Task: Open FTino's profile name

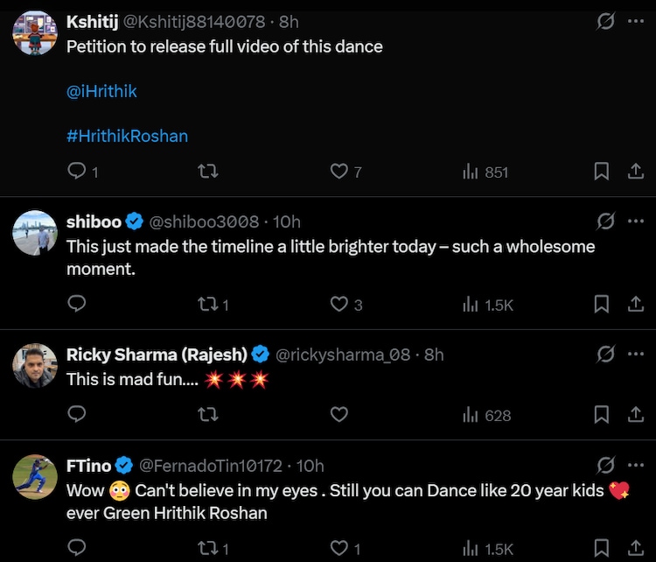Action: pyautogui.click(x=88, y=466)
